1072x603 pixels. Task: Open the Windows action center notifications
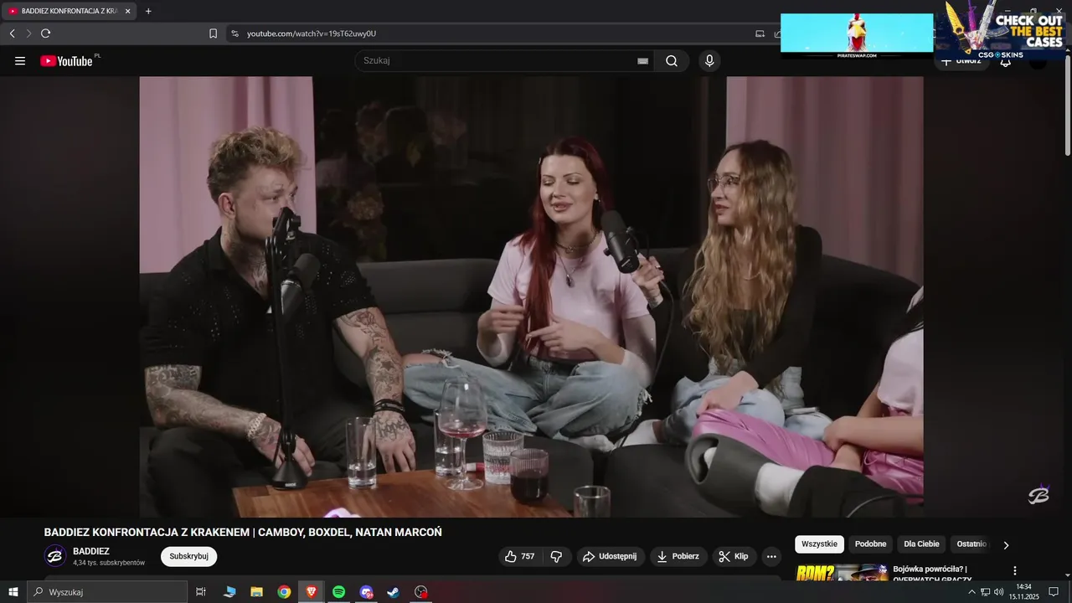1054,592
